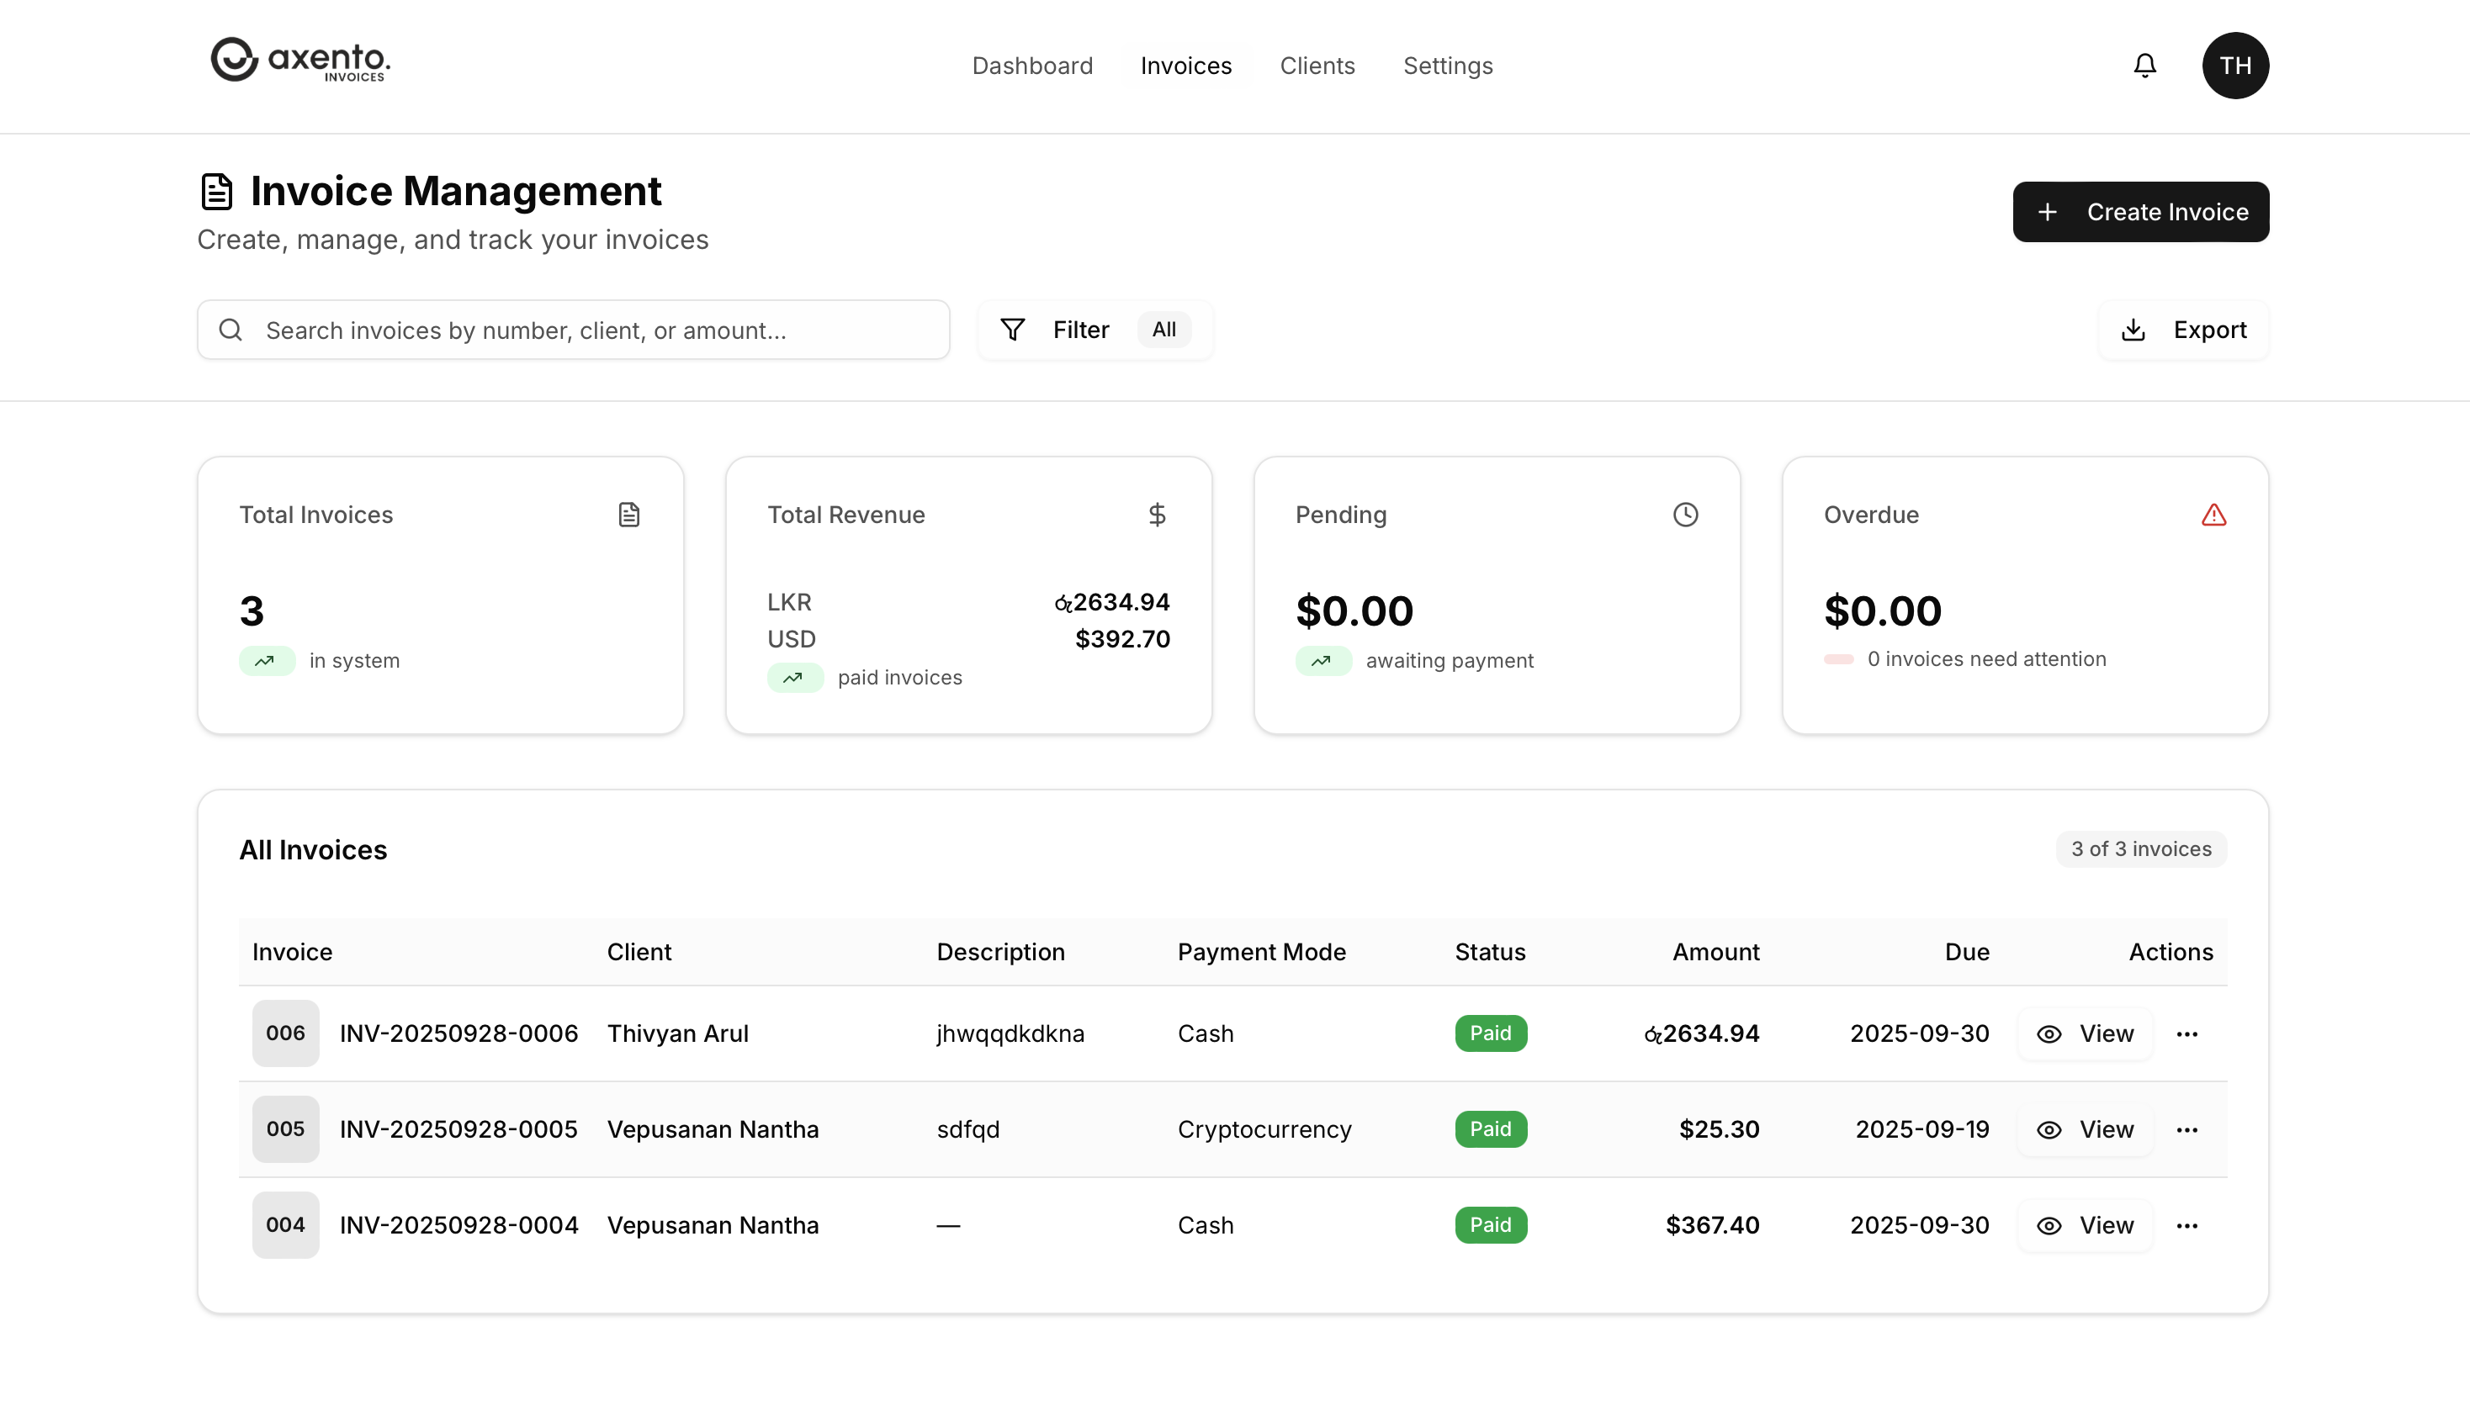
Task: Click the Create Invoice button
Action: coord(2140,211)
